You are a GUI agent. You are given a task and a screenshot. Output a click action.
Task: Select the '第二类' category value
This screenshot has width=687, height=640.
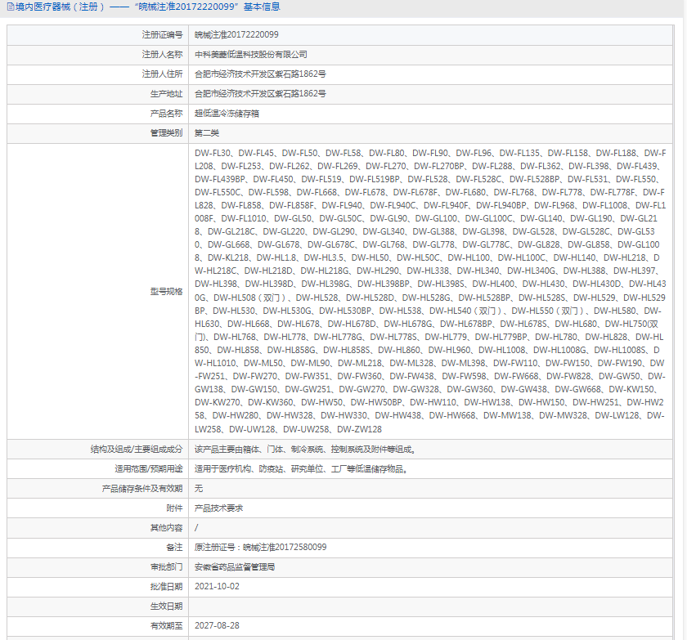(207, 132)
